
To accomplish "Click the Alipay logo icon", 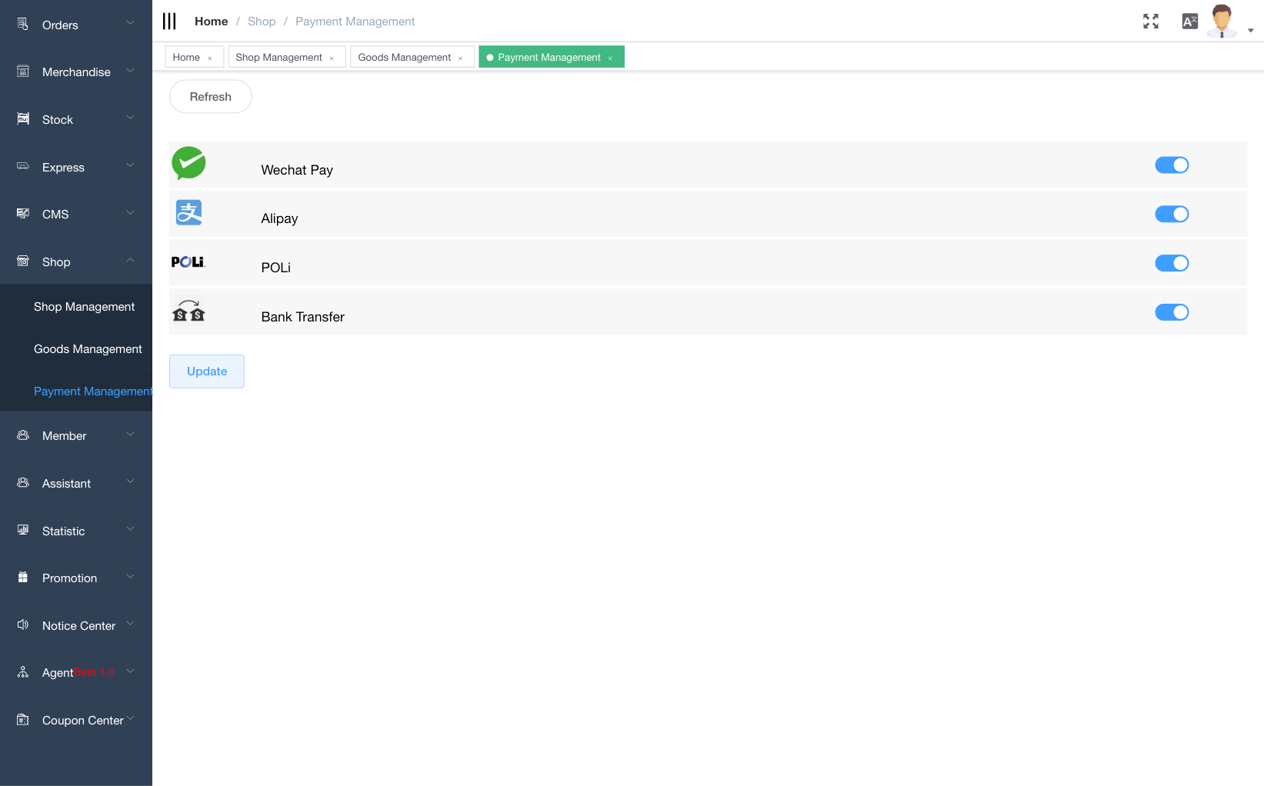I will tap(188, 213).
